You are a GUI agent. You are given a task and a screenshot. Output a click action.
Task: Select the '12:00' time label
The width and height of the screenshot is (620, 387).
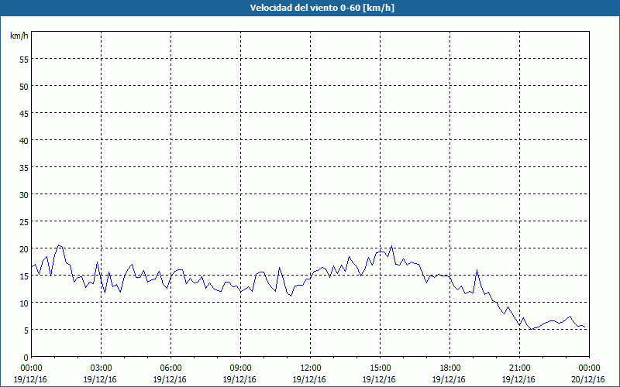coord(311,368)
